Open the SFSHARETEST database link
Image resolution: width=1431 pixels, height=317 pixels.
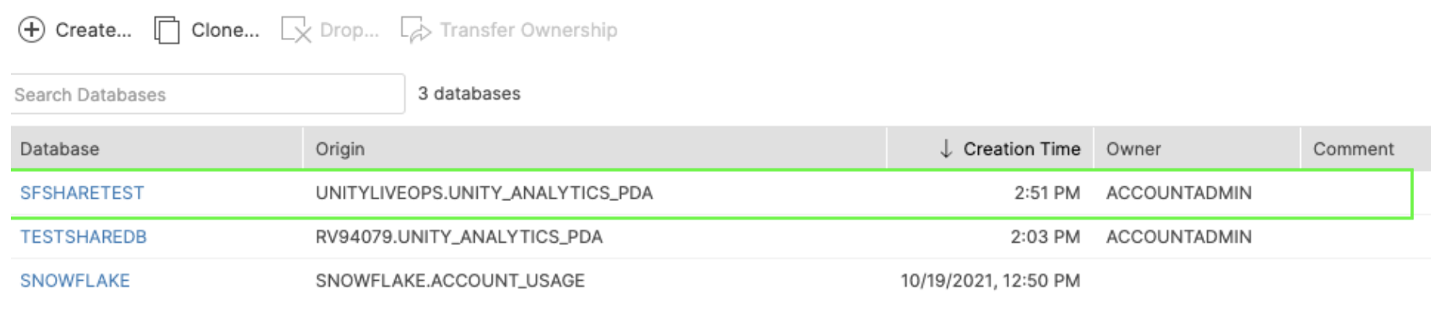click(82, 193)
